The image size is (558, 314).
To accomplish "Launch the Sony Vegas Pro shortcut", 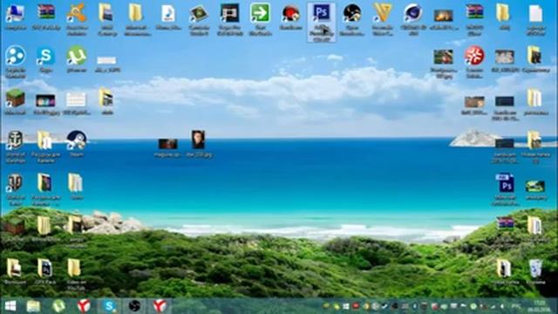I will 229,19.
